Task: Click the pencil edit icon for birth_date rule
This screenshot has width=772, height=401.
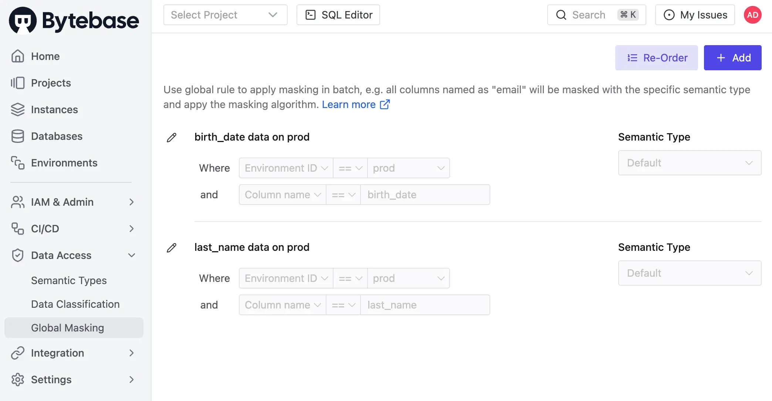Action: point(172,138)
